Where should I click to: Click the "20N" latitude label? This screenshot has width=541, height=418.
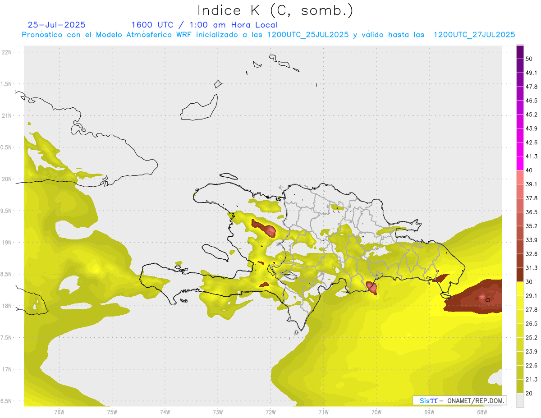click(x=7, y=179)
